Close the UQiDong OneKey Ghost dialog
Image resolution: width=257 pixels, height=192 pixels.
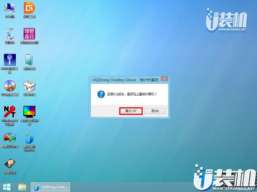tap(164, 79)
